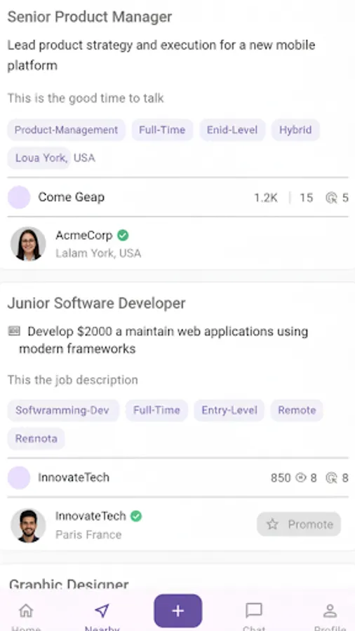This screenshot has height=631, width=355.
Task: Click green verified badge next to AcmeCorp
Action: click(123, 236)
